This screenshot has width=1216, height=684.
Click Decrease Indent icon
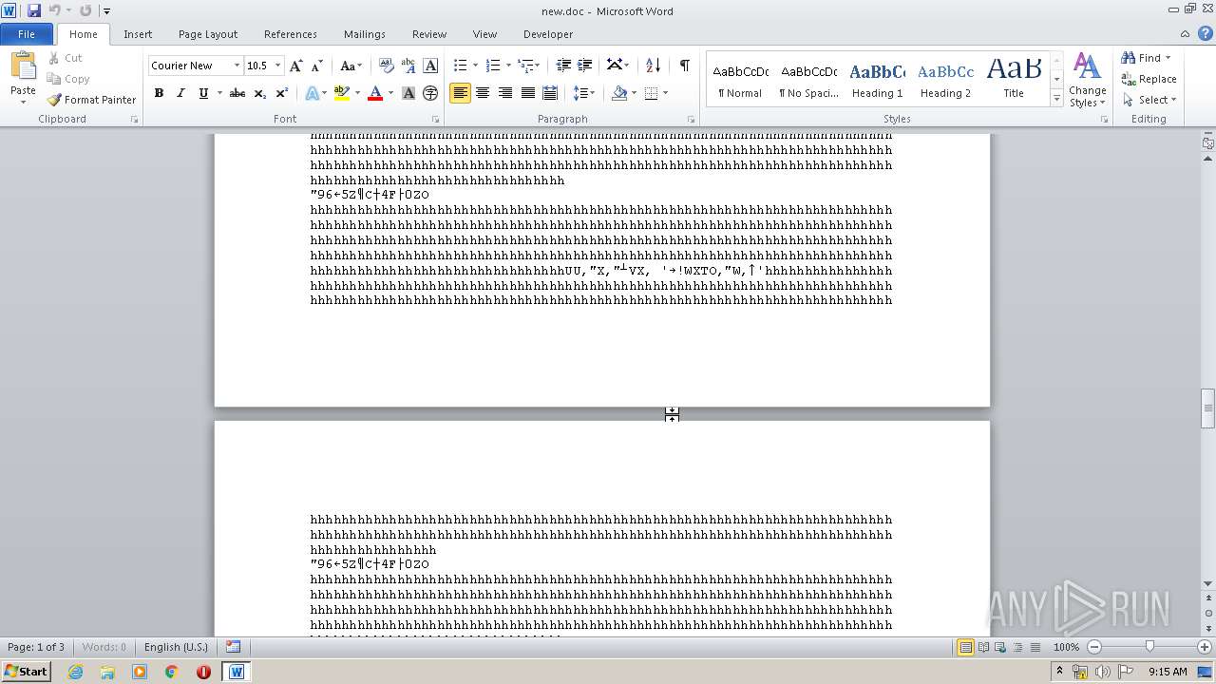point(563,66)
